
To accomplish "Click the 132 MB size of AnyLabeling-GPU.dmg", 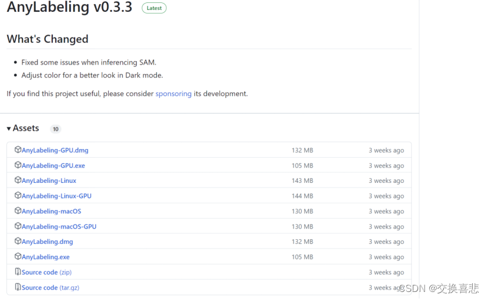I will tap(302, 151).
